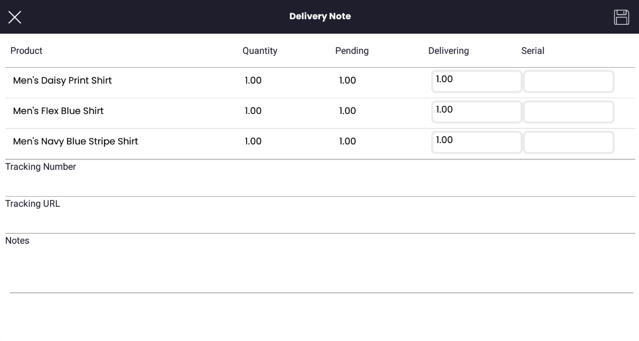Viewport: 639px width, 341px height.
Task: Click Serial field for Men's Navy Blue Stripe Shirt
Action: click(x=568, y=142)
